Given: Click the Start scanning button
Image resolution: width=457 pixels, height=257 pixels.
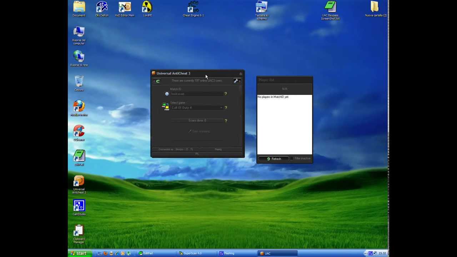Looking at the screenshot, I should point(199,131).
